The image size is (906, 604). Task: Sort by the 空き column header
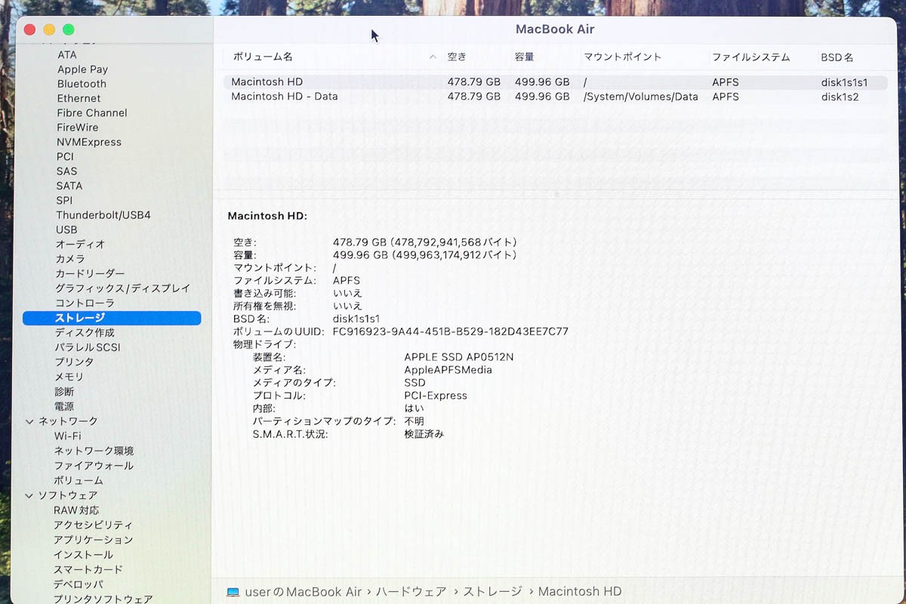click(x=457, y=57)
